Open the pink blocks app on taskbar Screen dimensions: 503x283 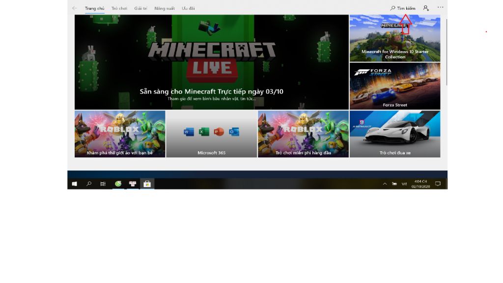(x=133, y=184)
